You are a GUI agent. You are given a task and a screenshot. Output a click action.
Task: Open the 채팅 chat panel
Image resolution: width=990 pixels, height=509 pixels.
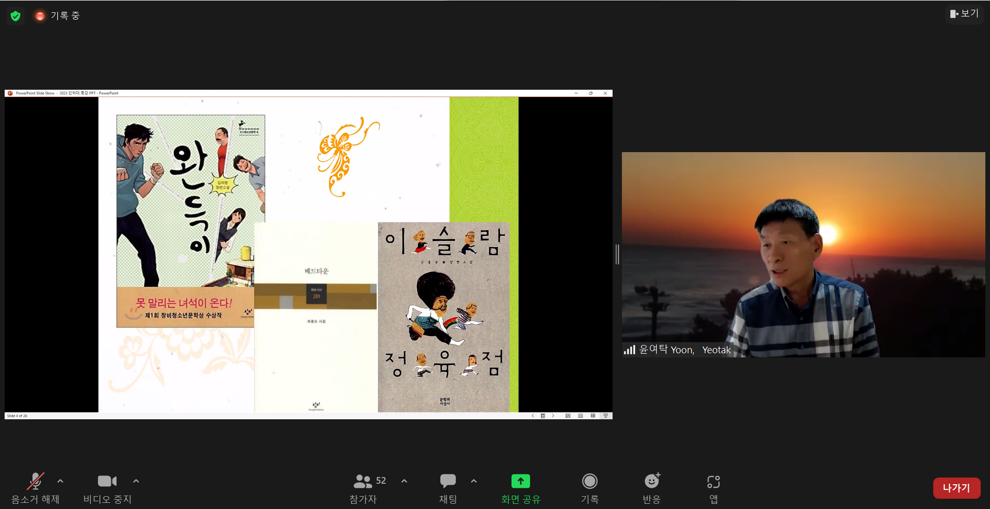coord(448,488)
